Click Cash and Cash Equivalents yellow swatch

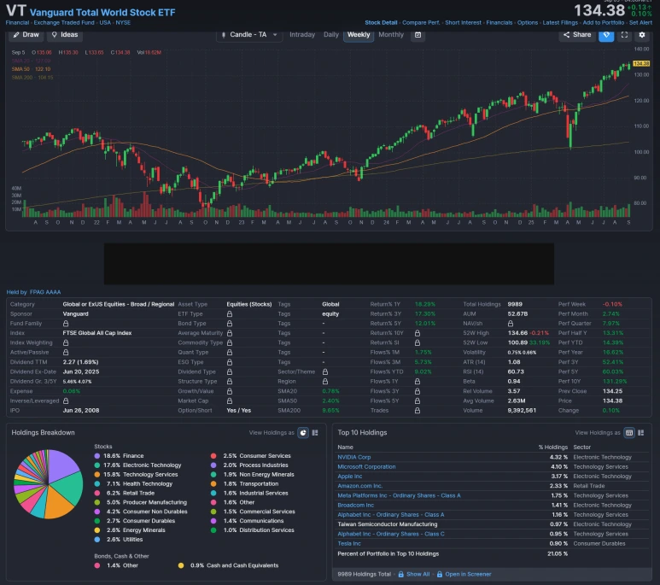(181, 565)
